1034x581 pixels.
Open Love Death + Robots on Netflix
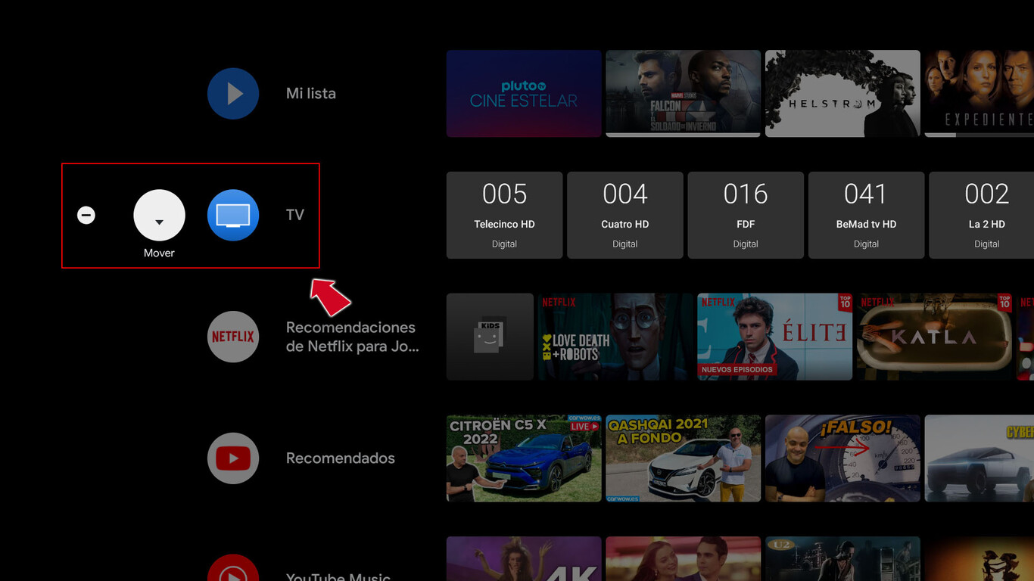coord(615,337)
